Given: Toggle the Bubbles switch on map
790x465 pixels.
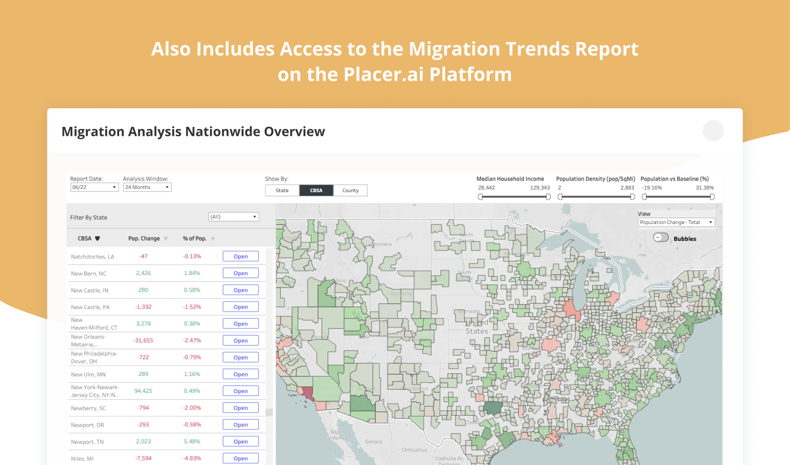Looking at the screenshot, I should coord(661,237).
